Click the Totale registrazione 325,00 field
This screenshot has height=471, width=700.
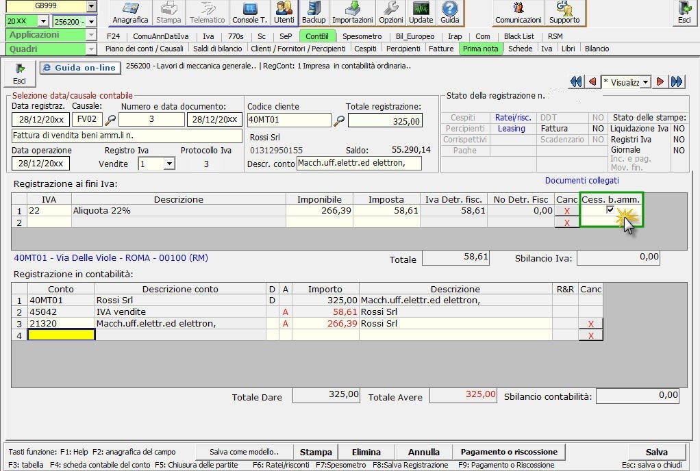click(385, 121)
